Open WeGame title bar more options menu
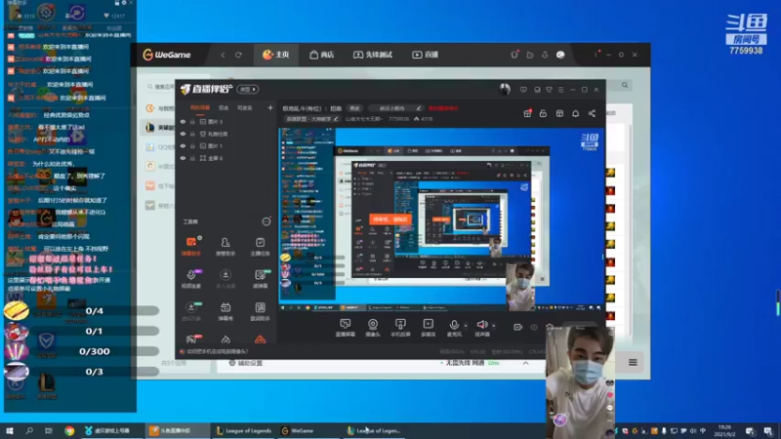Image resolution: width=781 pixels, height=439 pixels. point(596,55)
